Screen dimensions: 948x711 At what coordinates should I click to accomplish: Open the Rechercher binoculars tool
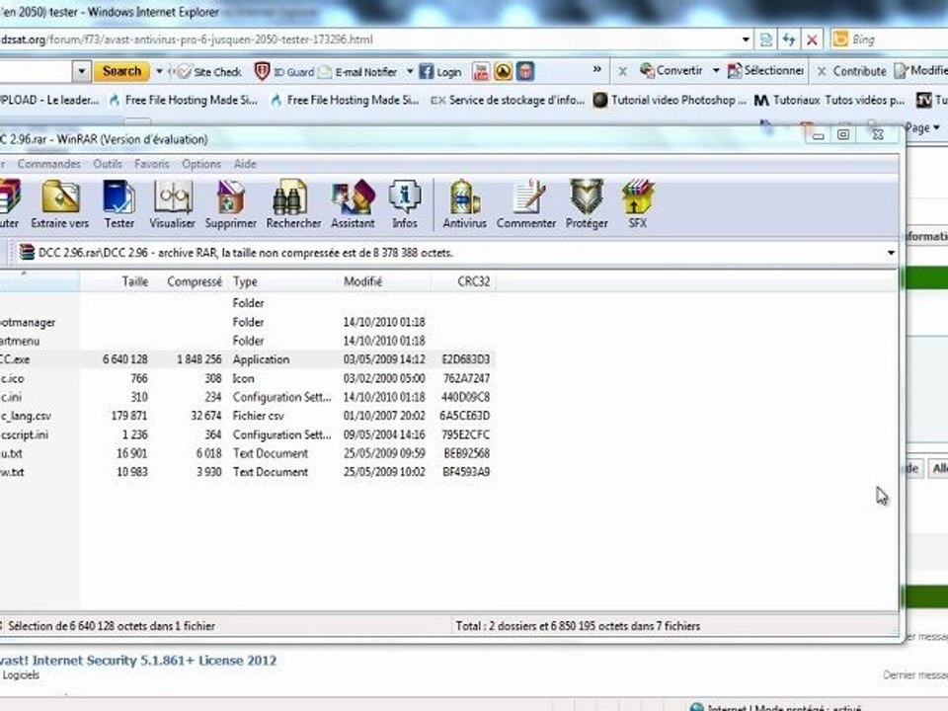click(293, 203)
